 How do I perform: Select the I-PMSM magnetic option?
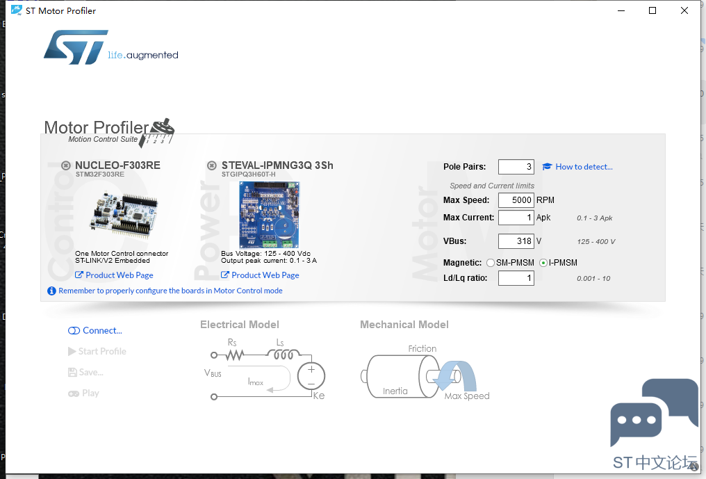pyautogui.click(x=543, y=263)
